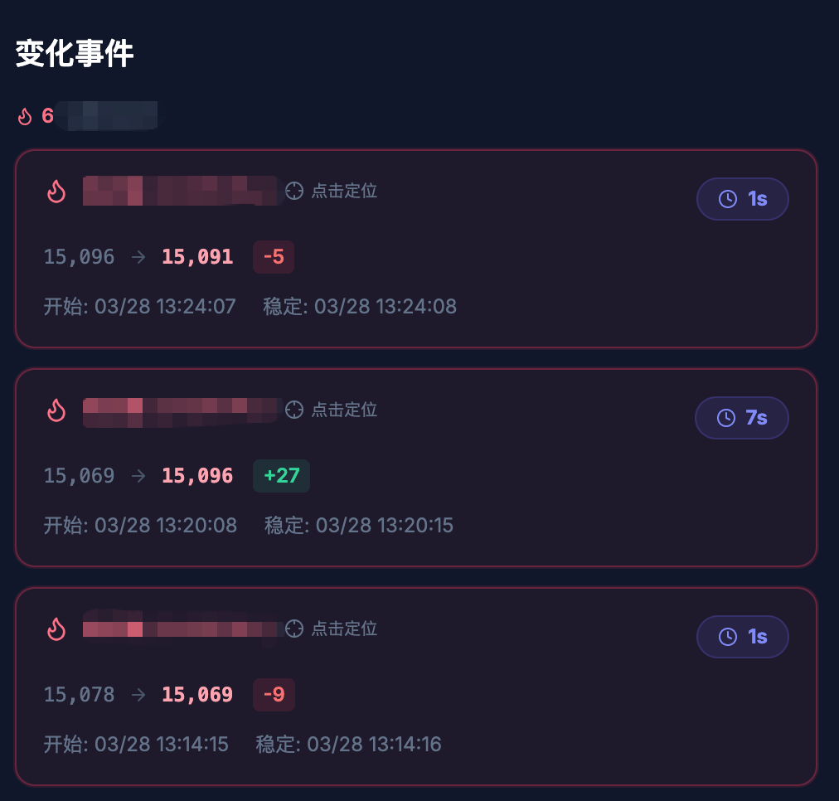
Task: Click the flame icon beside the count 6
Action: pos(24,116)
